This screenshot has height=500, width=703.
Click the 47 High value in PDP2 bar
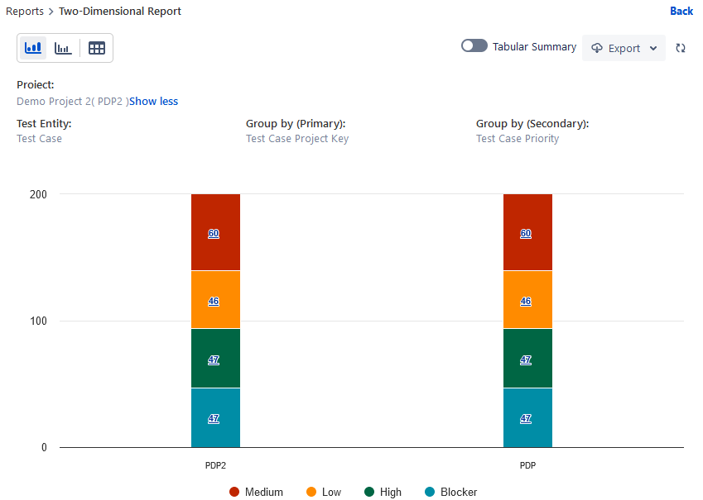coord(214,360)
